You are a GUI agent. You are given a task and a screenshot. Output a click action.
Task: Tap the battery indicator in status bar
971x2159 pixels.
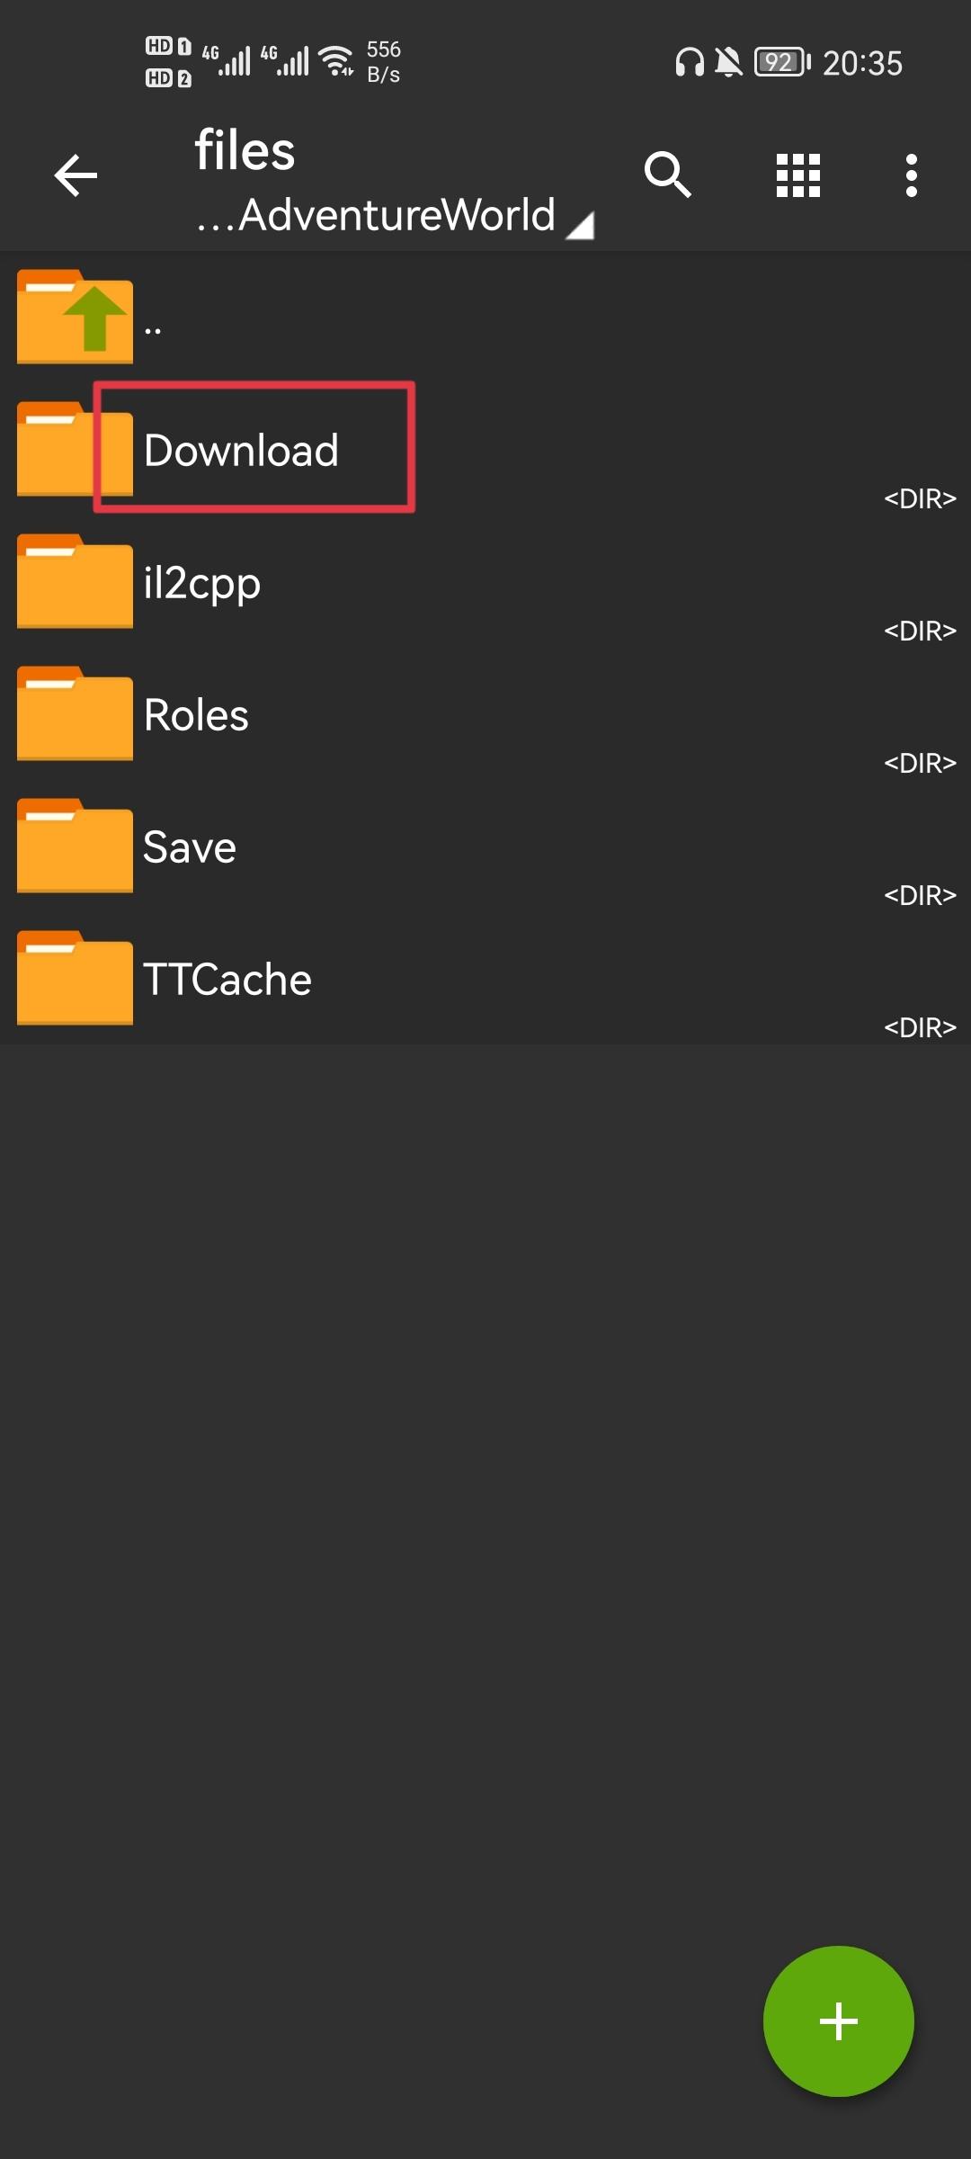click(x=781, y=62)
